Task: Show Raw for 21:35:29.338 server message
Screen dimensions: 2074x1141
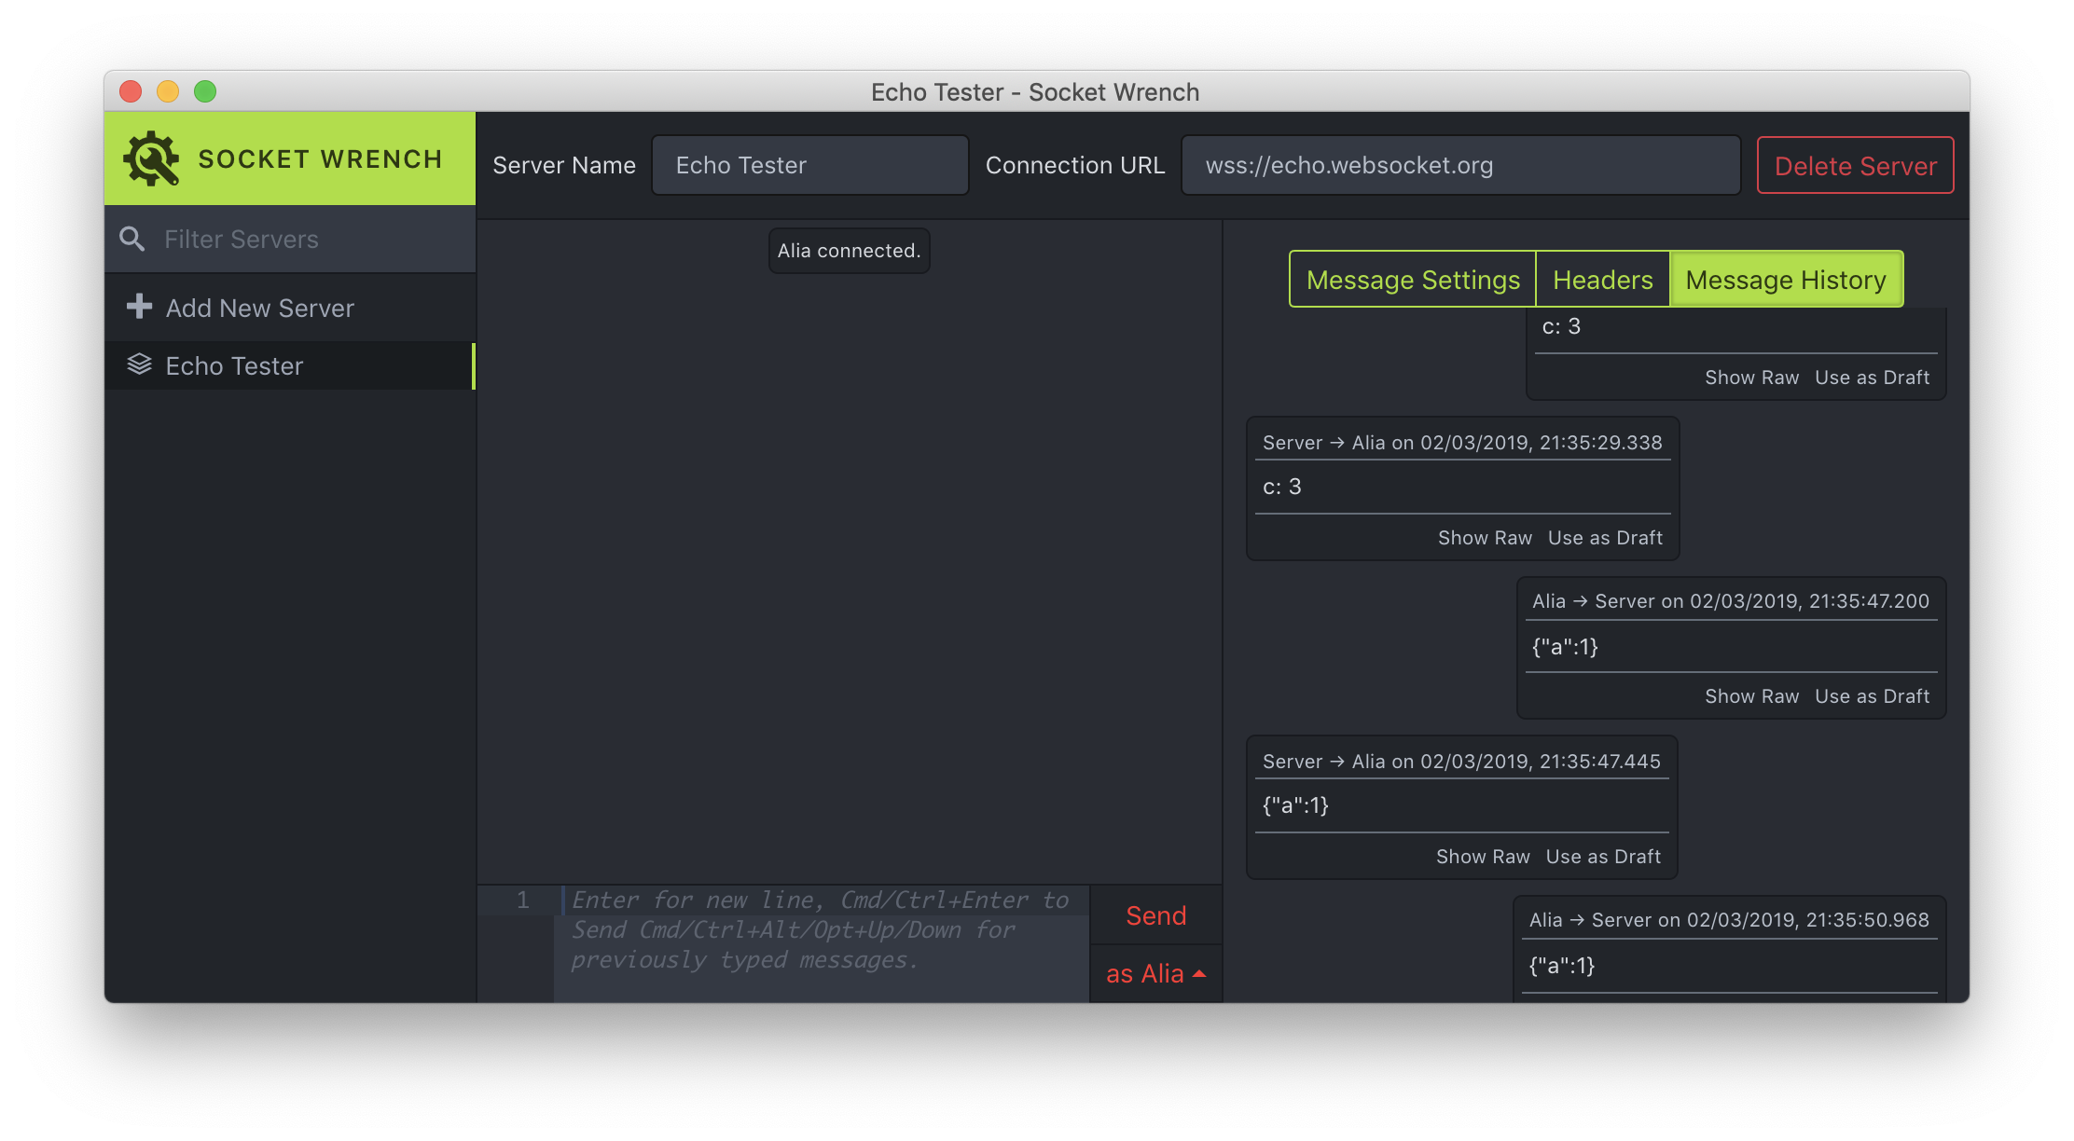Action: [1485, 538]
